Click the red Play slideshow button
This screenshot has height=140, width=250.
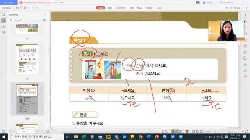(x=187, y=131)
